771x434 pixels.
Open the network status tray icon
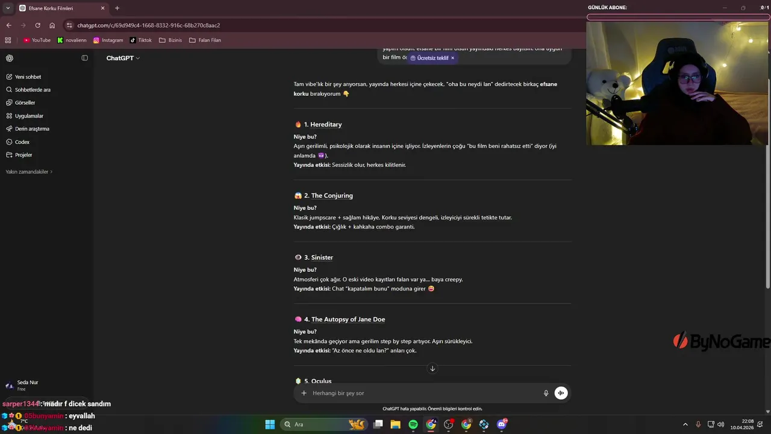coord(711,424)
